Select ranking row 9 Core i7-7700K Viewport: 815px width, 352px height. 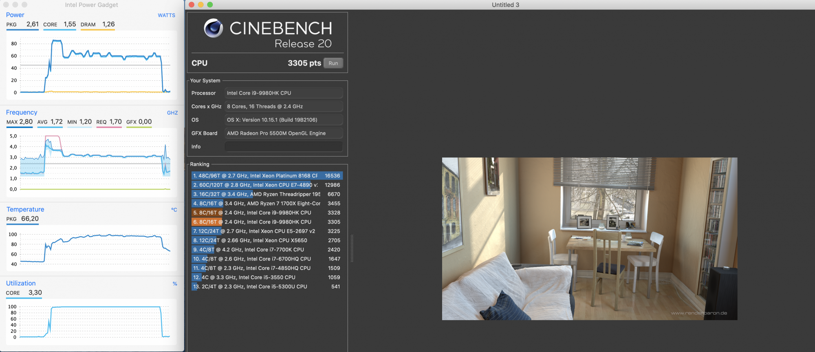[267, 250]
